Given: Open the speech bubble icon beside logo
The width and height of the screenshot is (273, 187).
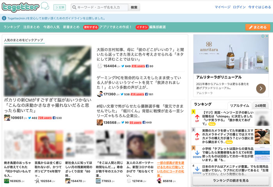Looking at the screenshot, I should click(x=45, y=6).
